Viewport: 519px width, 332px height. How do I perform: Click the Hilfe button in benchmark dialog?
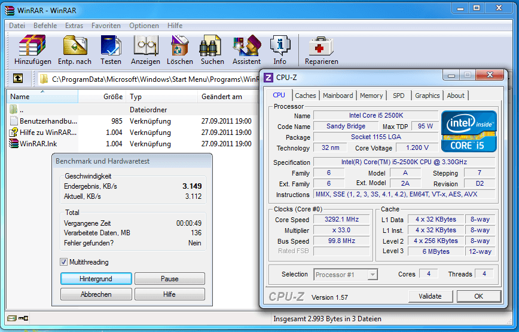(169, 294)
